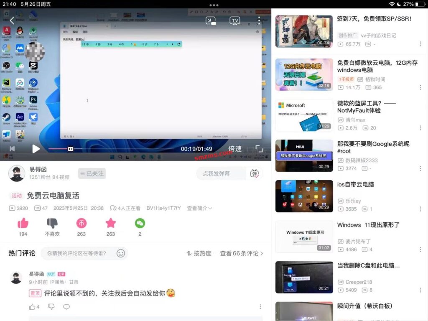
Task: Open more options for 签到7天 video
Action: [x=420, y=44]
